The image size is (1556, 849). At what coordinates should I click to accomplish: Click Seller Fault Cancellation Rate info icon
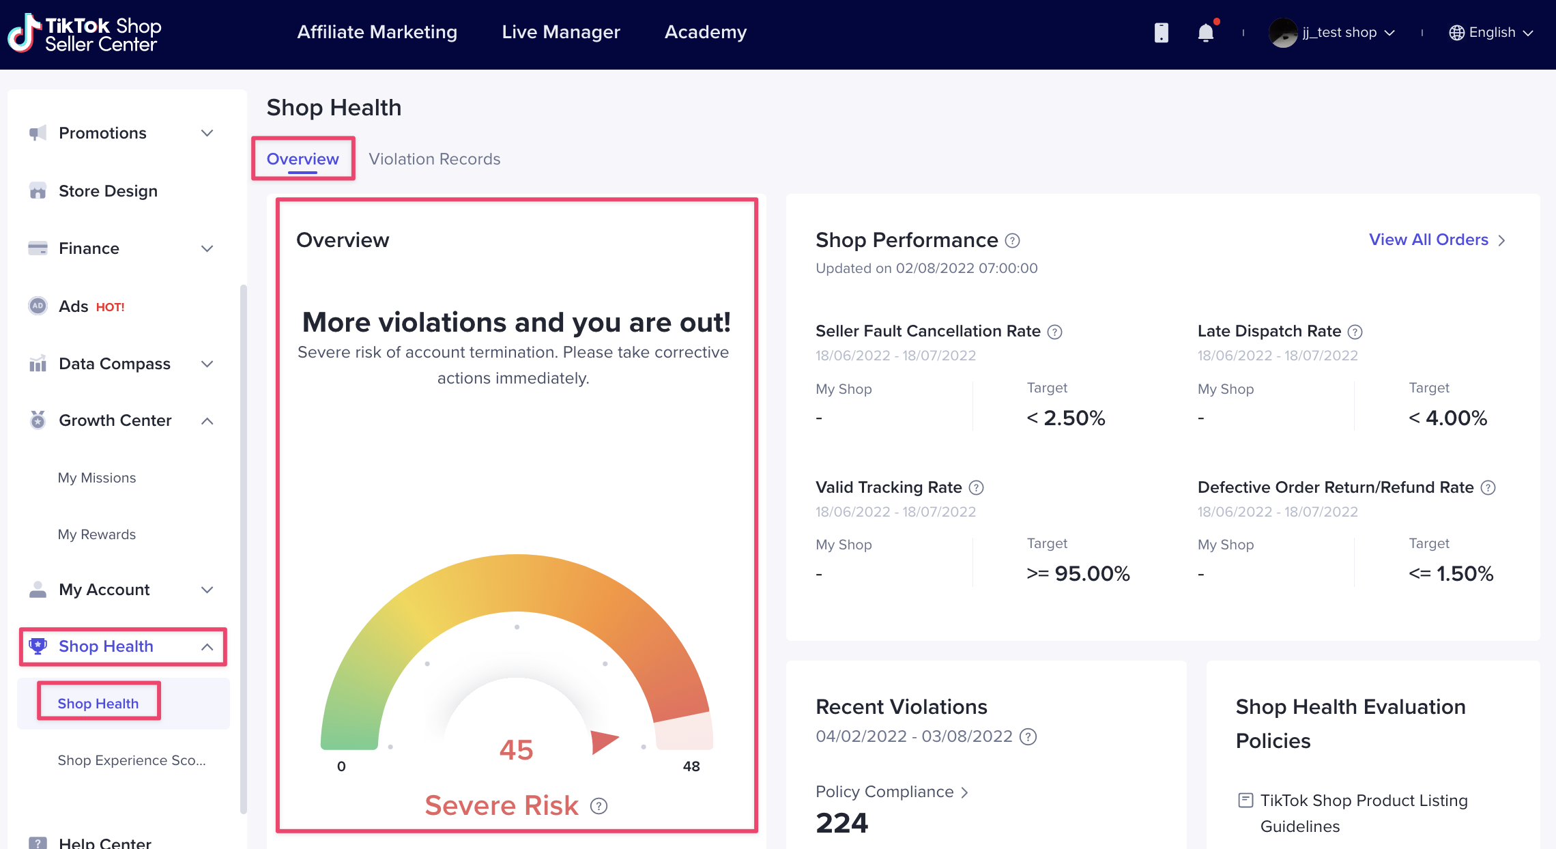pyautogui.click(x=1055, y=332)
